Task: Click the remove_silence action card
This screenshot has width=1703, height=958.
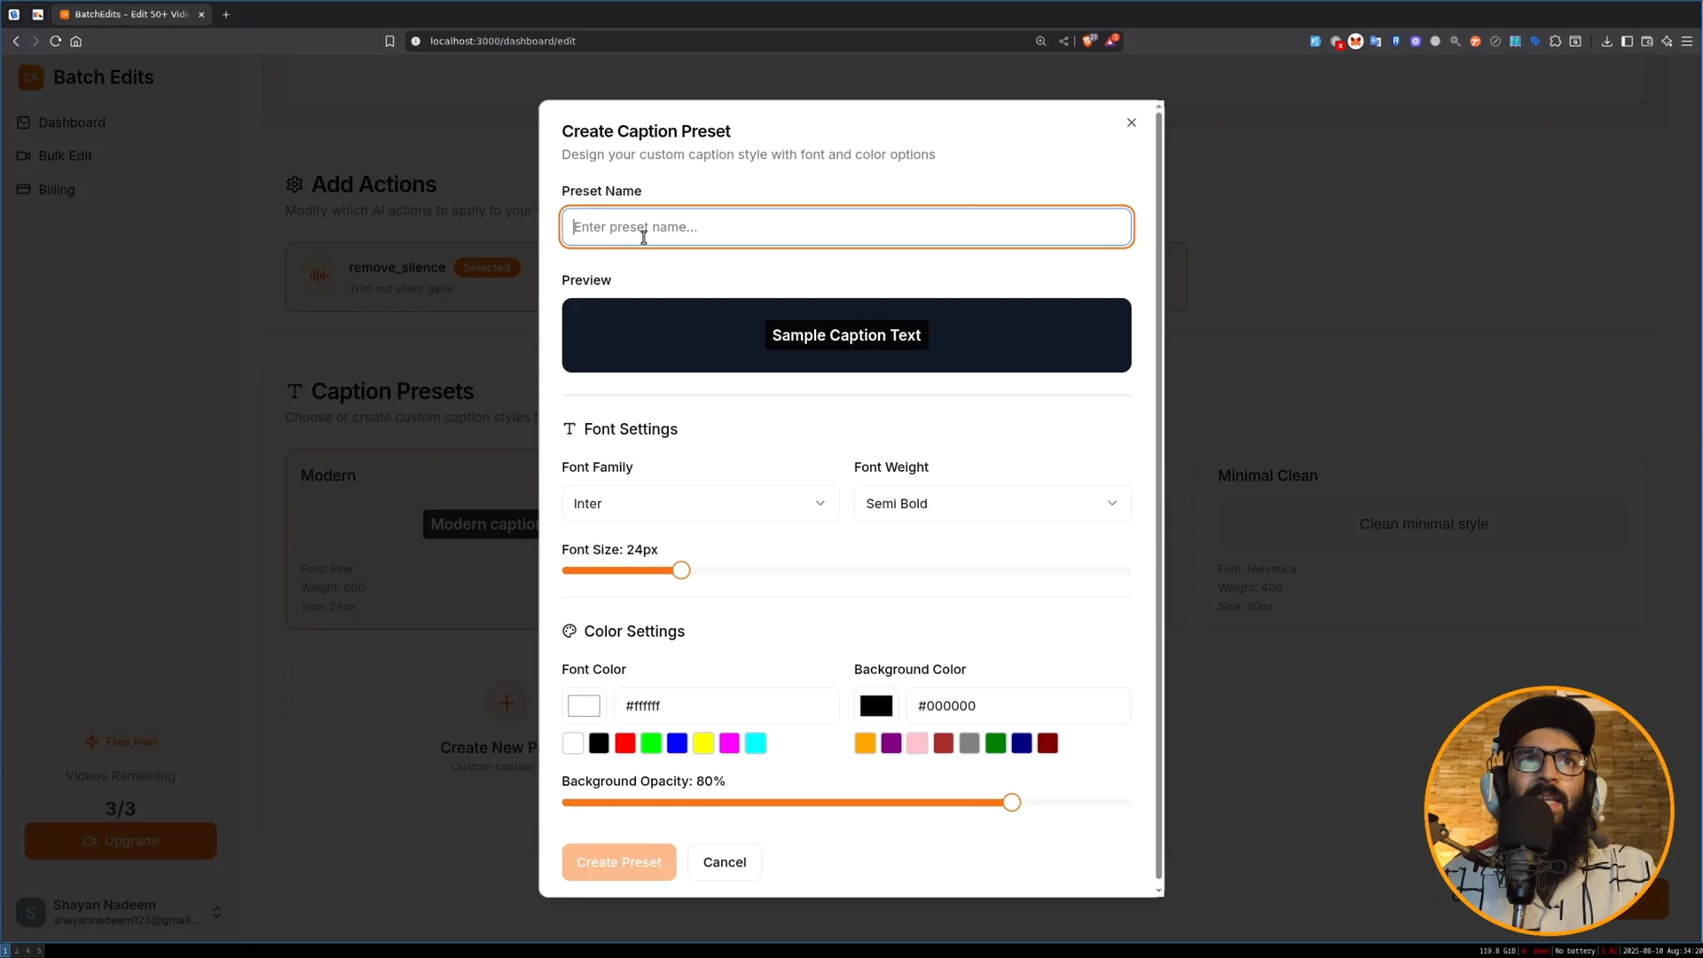Action: pyautogui.click(x=412, y=277)
